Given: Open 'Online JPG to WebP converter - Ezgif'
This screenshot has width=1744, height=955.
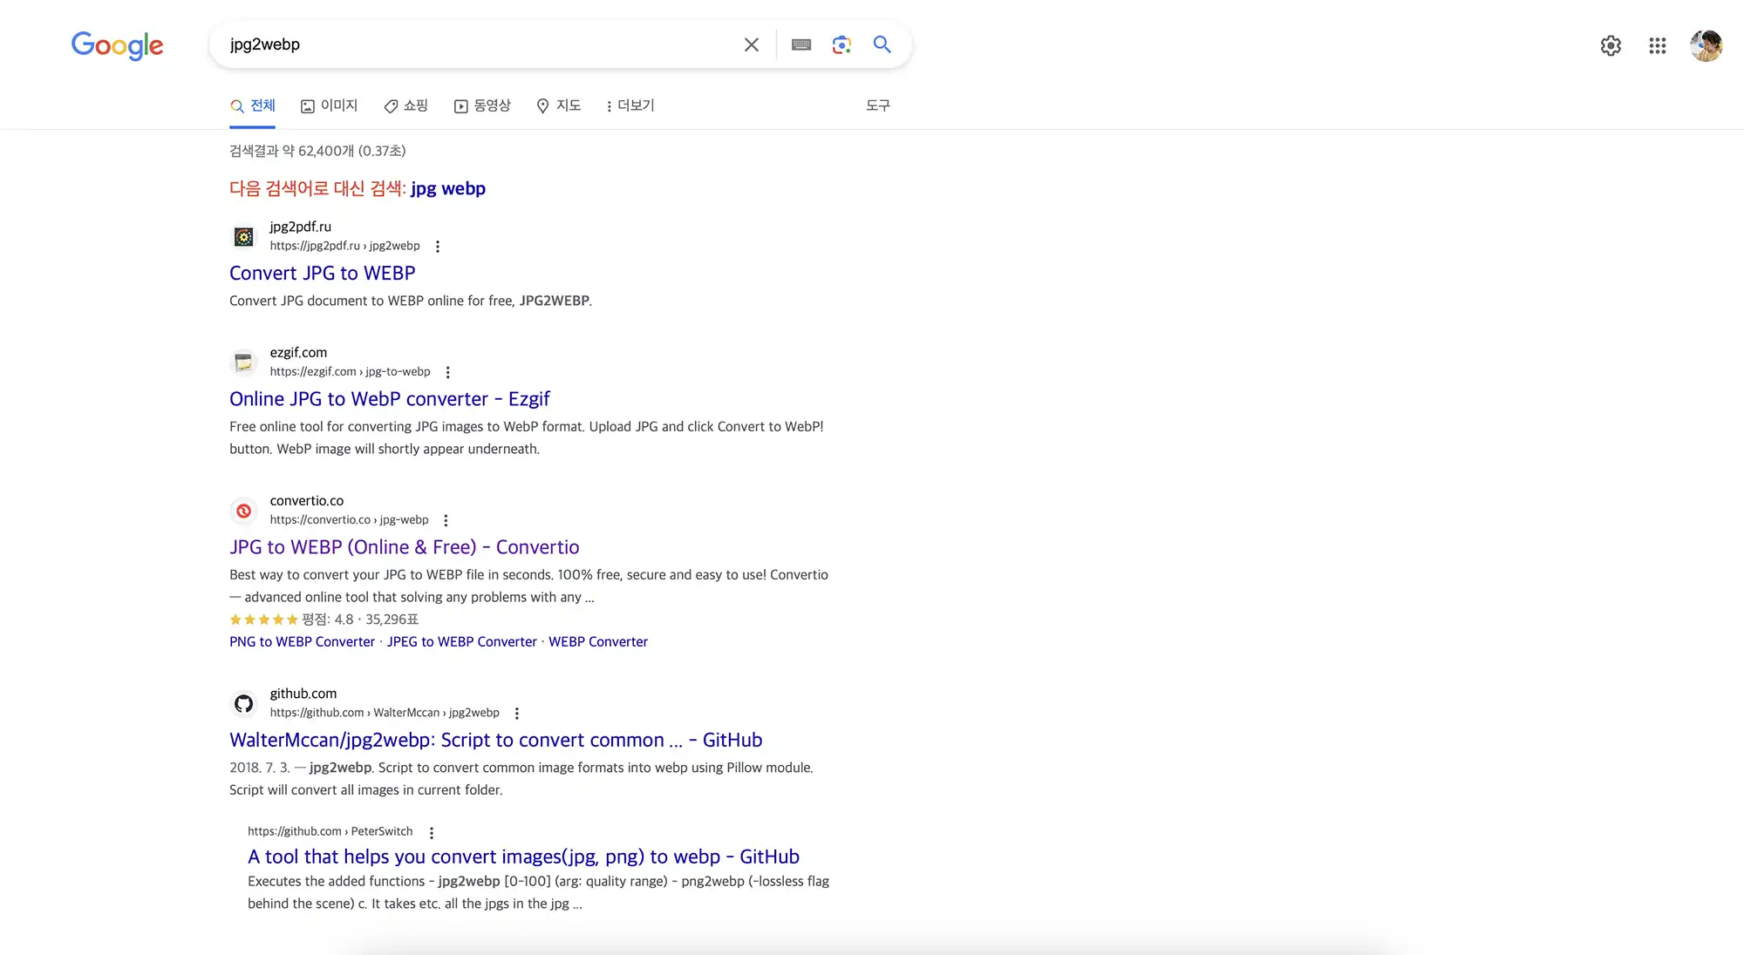Looking at the screenshot, I should [x=390, y=398].
